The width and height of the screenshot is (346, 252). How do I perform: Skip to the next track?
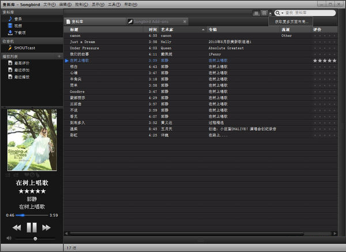47,228
